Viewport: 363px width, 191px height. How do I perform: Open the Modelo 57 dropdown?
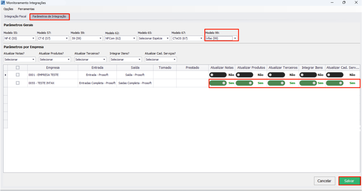tap(53, 38)
